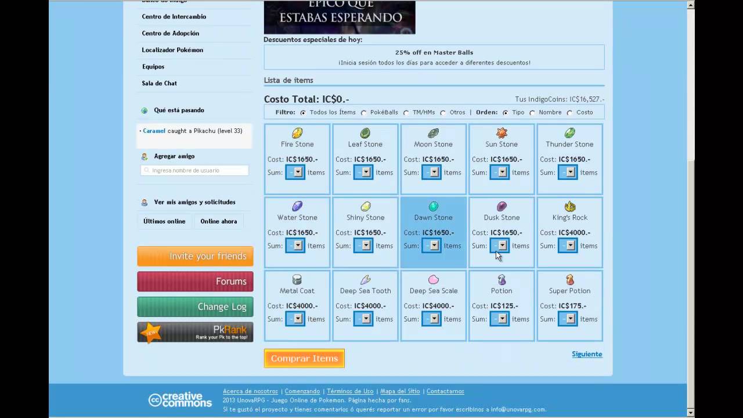Click the Comenzando footer link
Image resolution: width=743 pixels, height=418 pixels.
(x=302, y=391)
